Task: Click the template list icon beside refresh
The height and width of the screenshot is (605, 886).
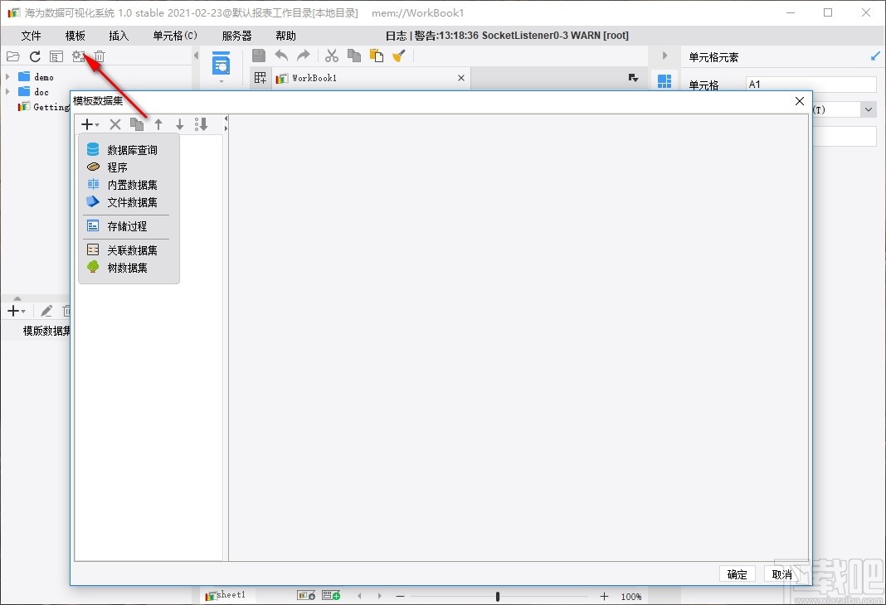Action: 56,56
